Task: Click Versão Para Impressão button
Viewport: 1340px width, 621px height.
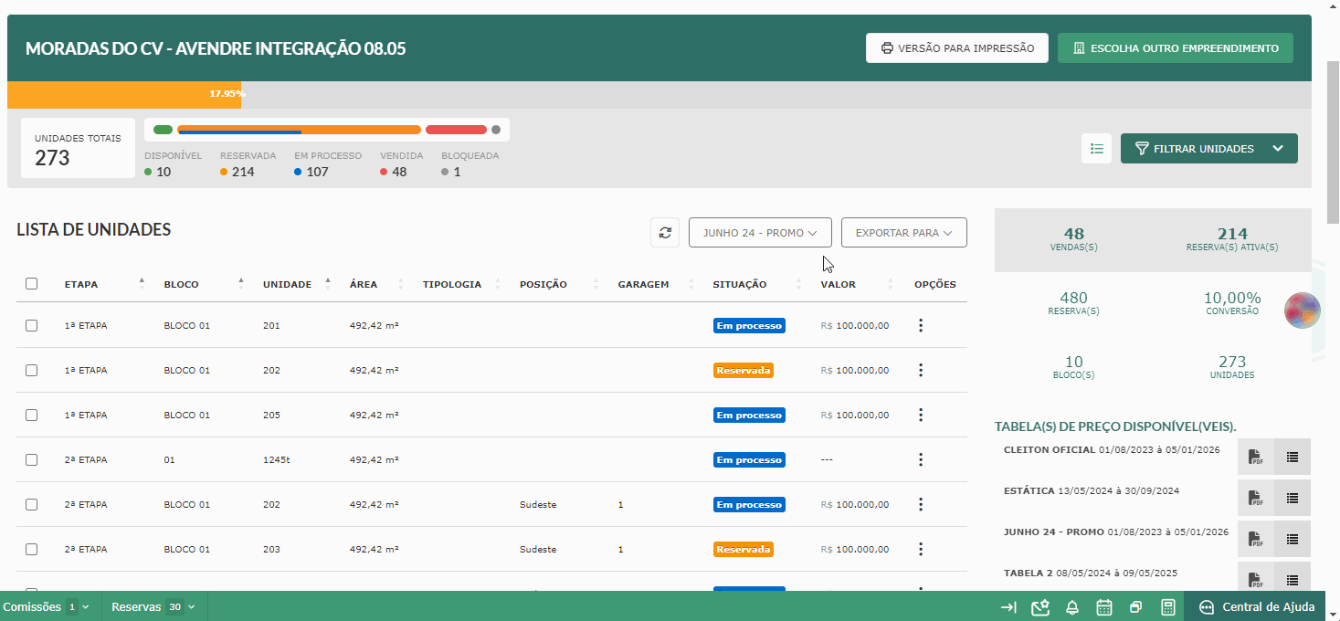Action: click(957, 48)
